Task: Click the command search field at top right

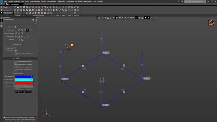Action: (x=195, y=1)
